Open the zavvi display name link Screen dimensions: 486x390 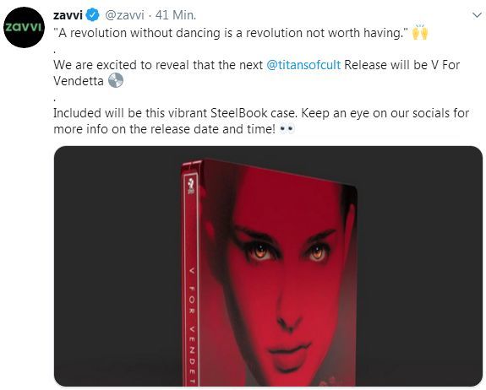68,15
